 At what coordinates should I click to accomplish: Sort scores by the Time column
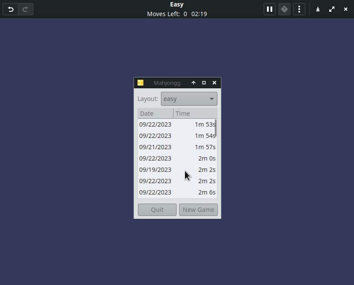tap(195, 114)
